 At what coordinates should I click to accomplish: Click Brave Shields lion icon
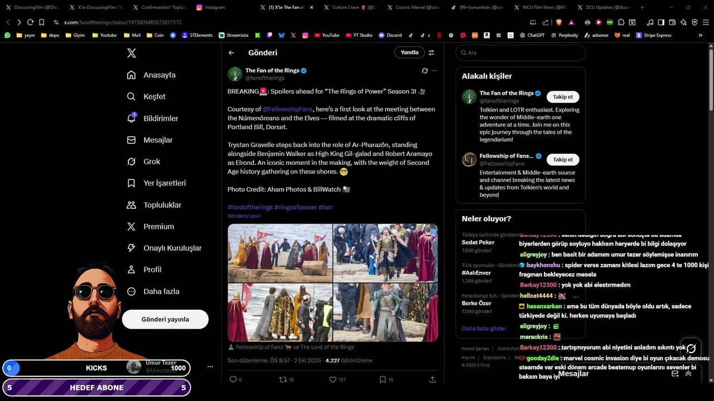coord(559,22)
